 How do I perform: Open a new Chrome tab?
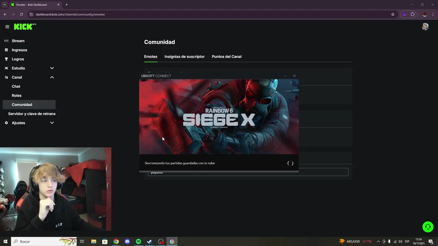coord(66,5)
